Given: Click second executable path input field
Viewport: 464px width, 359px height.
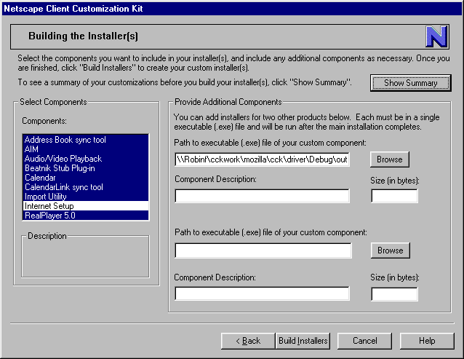Looking at the screenshot, I should [263, 250].
